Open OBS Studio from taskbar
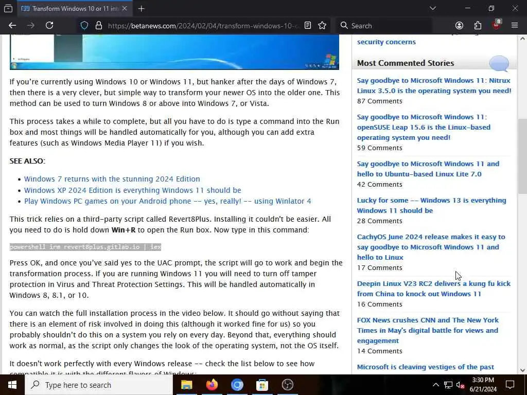 point(287,385)
